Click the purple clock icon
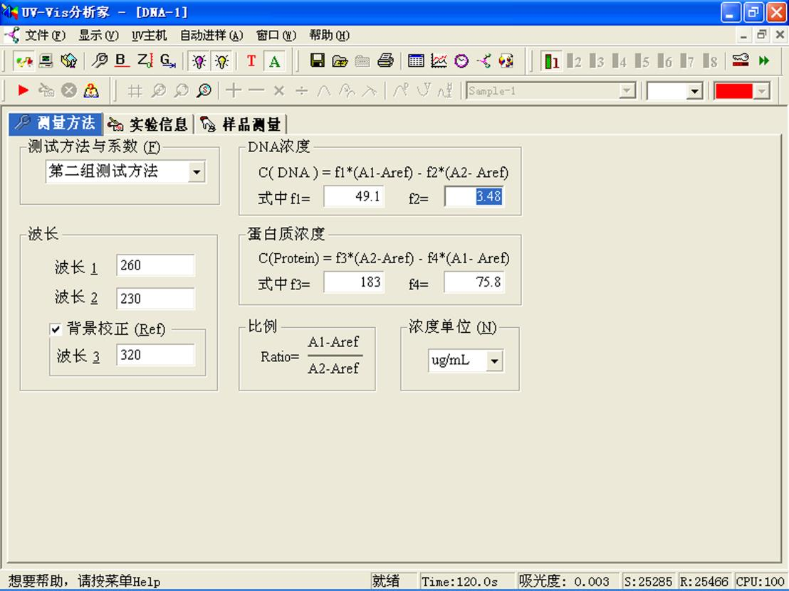This screenshot has height=591, width=789. click(461, 61)
